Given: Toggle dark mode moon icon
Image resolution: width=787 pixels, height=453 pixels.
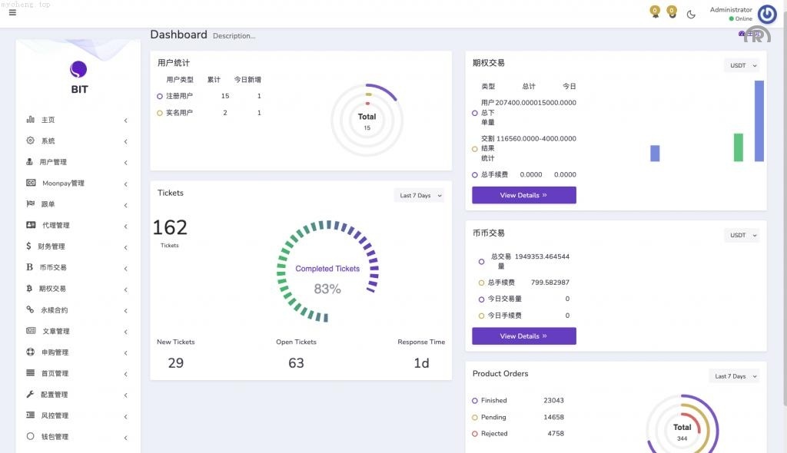Looking at the screenshot, I should [691, 14].
